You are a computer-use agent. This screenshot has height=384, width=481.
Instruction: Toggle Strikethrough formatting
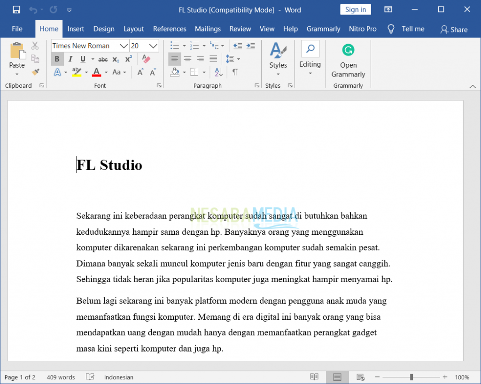(103, 59)
